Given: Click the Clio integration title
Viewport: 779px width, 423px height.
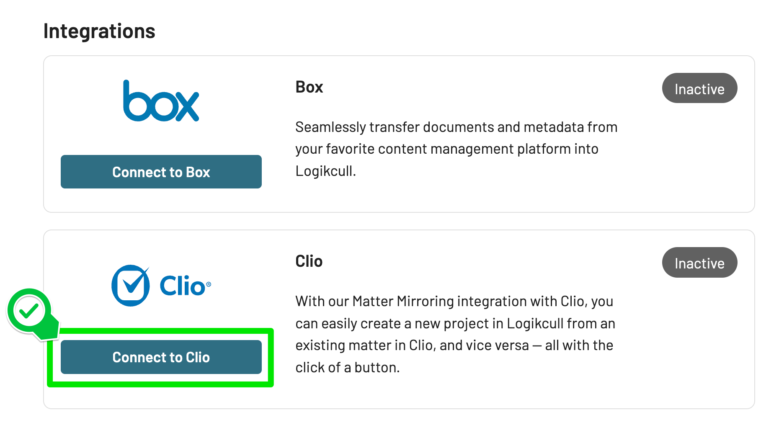Looking at the screenshot, I should (x=309, y=261).
